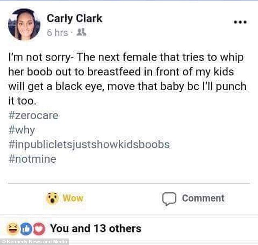Screen dimensions: 258x245
Task: Open the Carly Clark profile name link
Action: (x=74, y=18)
